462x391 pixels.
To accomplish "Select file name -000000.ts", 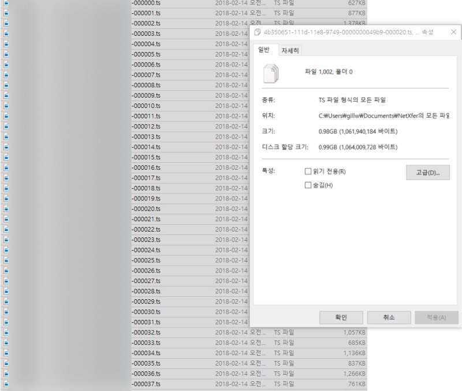I will point(146,3).
